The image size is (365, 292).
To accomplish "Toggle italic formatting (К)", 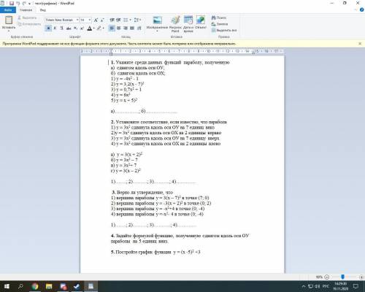I will click(55, 28).
